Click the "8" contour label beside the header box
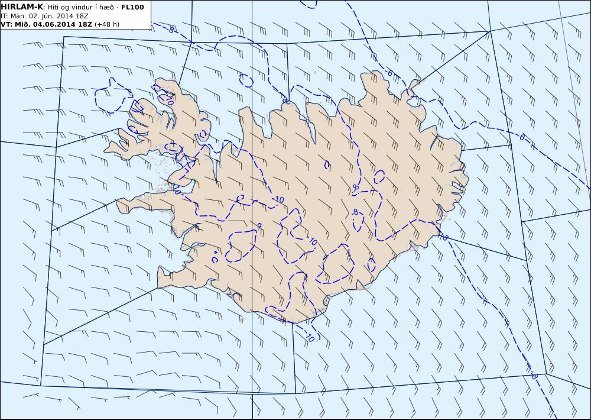The width and height of the screenshot is (591, 420). pyautogui.click(x=171, y=30)
